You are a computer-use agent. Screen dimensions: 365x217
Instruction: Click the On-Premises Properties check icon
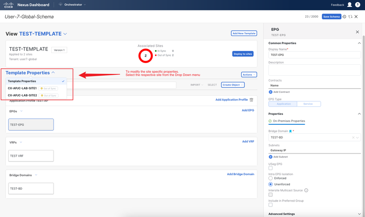[270, 121]
